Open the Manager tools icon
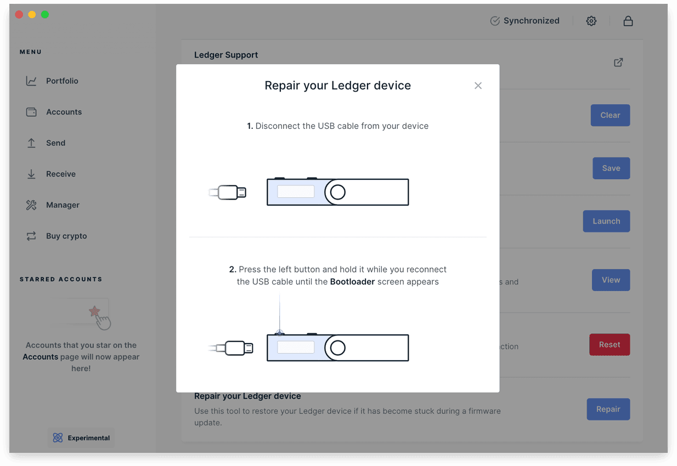 pos(31,205)
